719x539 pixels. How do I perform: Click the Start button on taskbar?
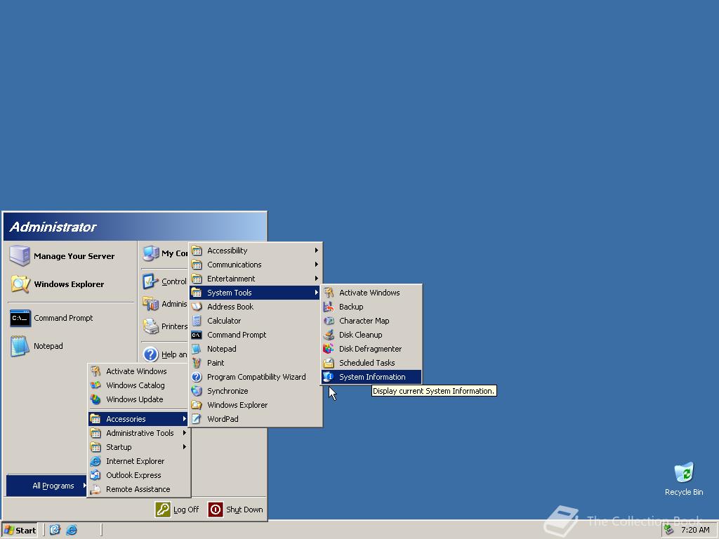20,530
